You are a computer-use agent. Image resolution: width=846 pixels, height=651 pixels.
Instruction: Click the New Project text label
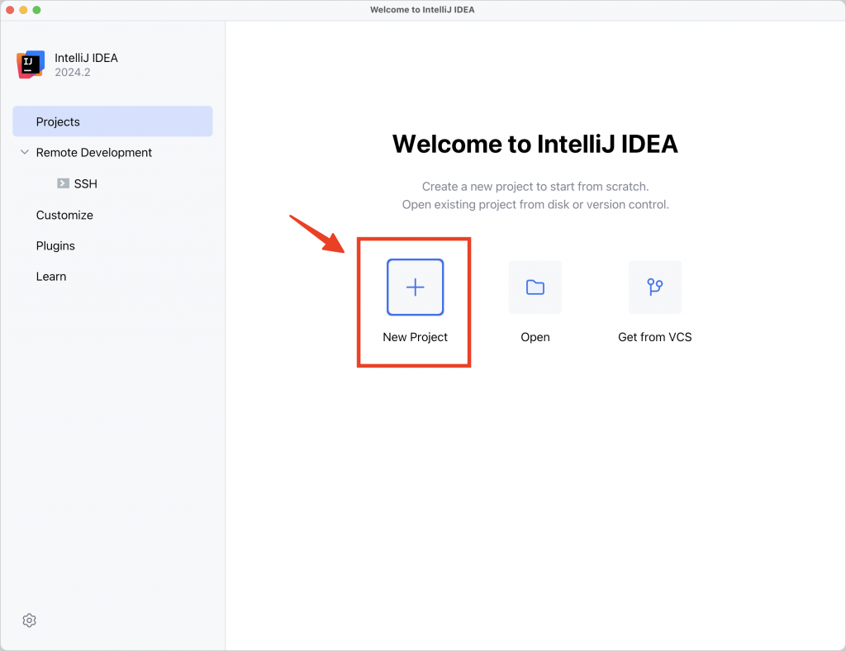(x=415, y=337)
